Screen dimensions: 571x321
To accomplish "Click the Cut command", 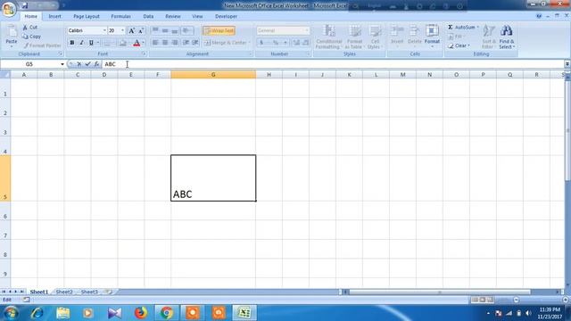I will point(29,28).
